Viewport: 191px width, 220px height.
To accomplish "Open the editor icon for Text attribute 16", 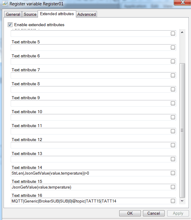I will 173,201.
